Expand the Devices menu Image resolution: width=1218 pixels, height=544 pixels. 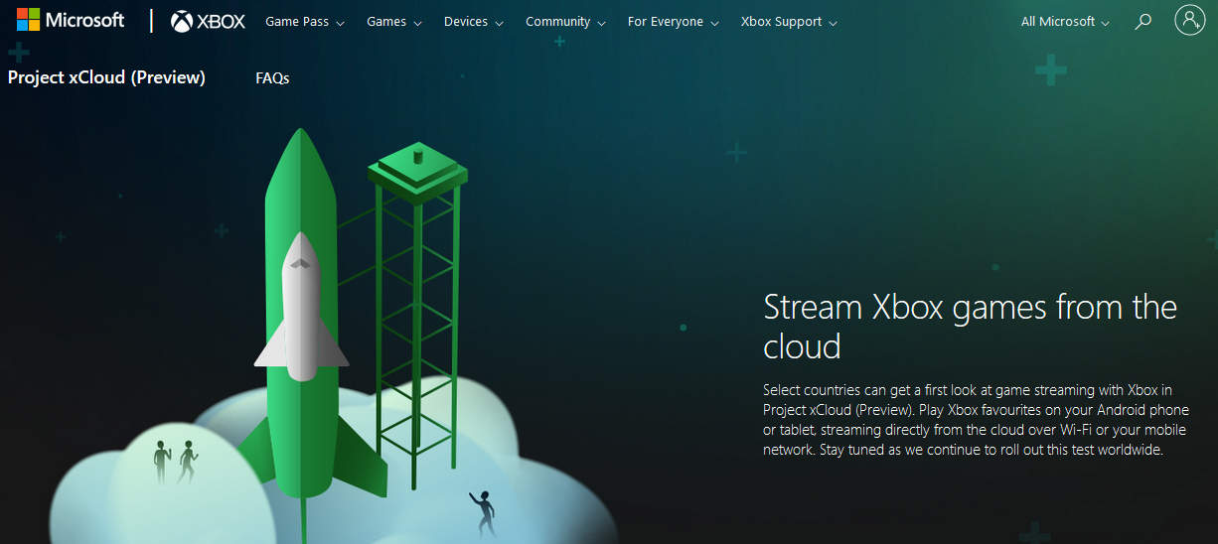pyautogui.click(x=474, y=22)
